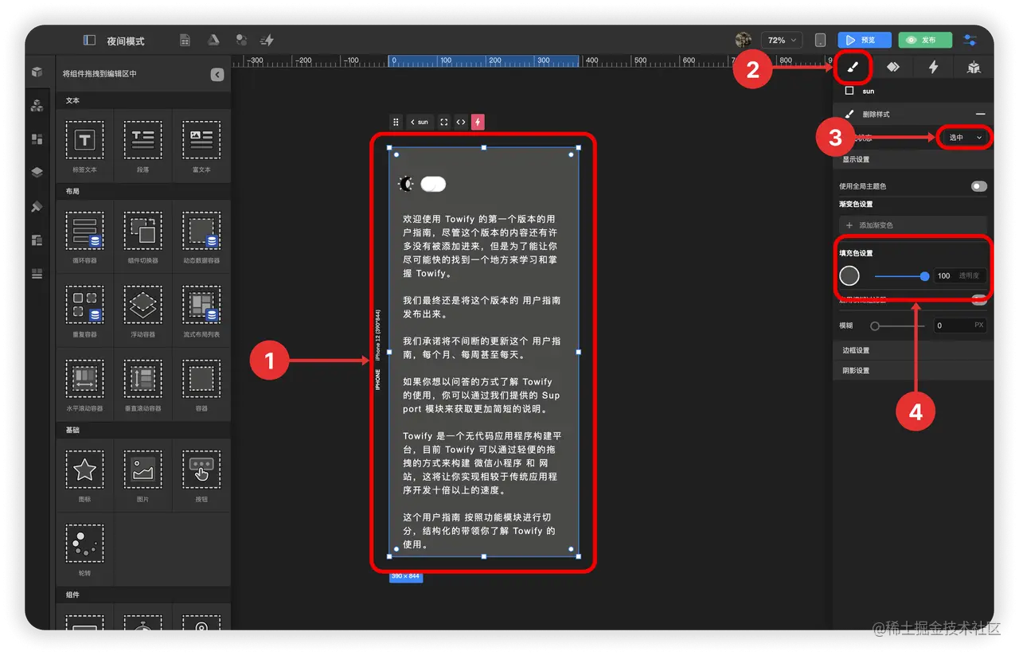Open the pages layout sidebar icon

[x=37, y=240]
